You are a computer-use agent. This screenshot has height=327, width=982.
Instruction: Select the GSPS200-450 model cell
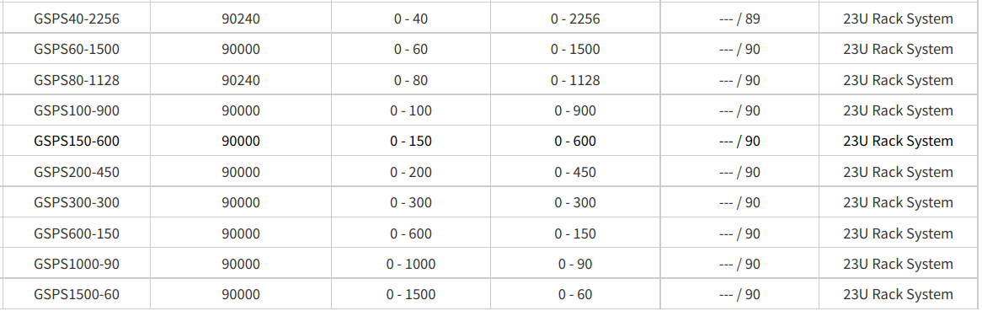(77, 172)
